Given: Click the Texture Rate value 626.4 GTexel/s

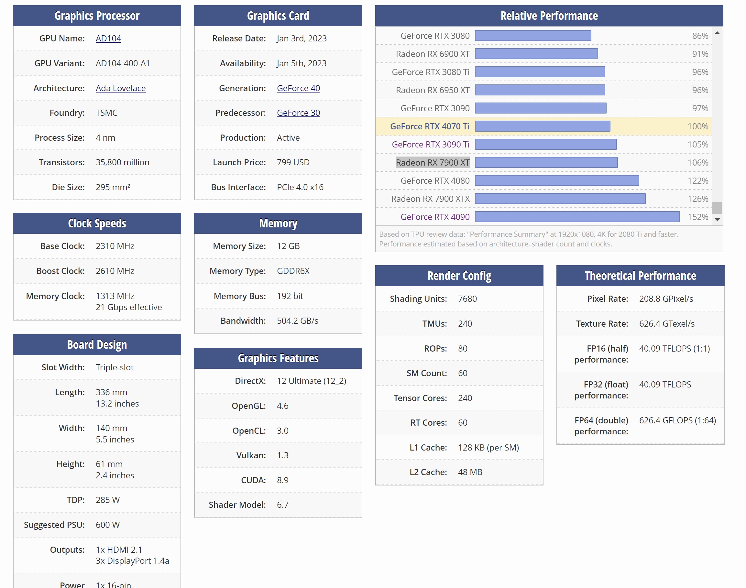Looking at the screenshot, I should coord(666,324).
